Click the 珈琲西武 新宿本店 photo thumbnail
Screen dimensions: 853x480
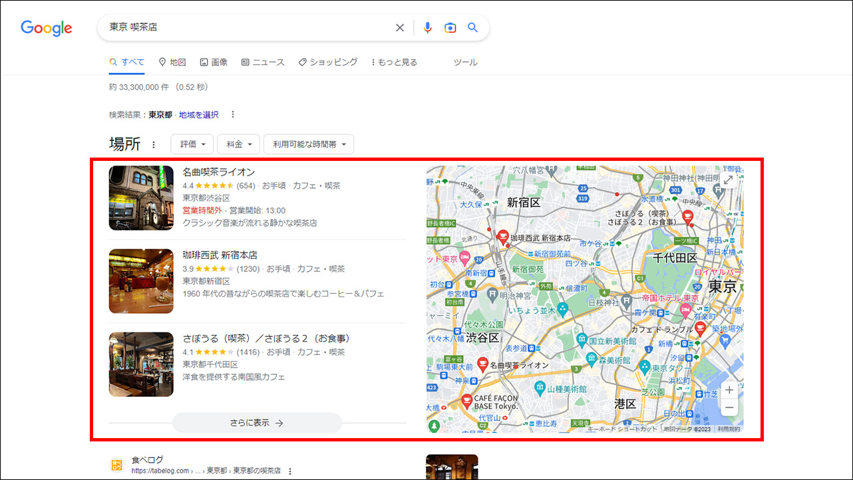(x=141, y=281)
